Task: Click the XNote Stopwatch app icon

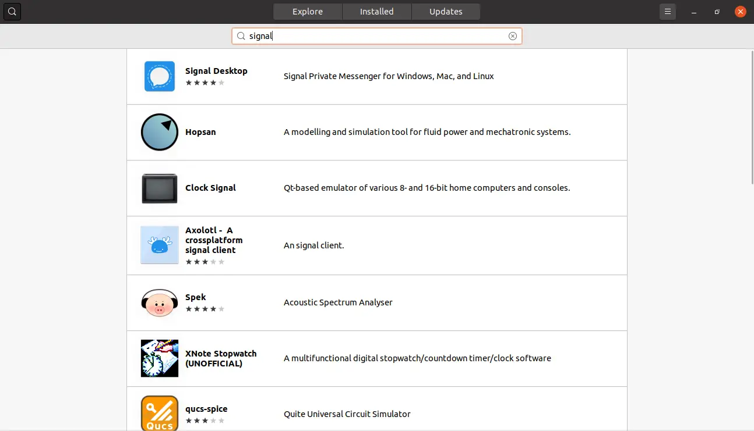Action: click(x=160, y=358)
